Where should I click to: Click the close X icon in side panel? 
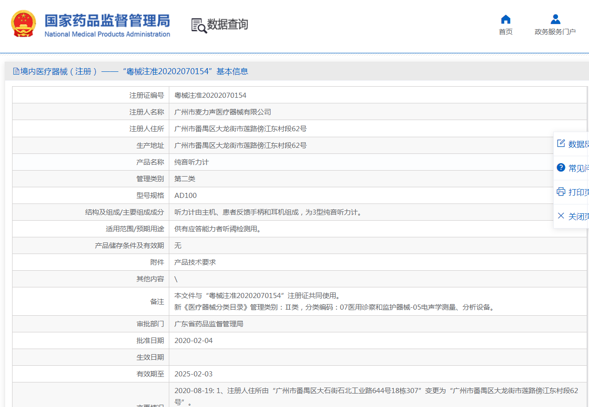[561, 216]
